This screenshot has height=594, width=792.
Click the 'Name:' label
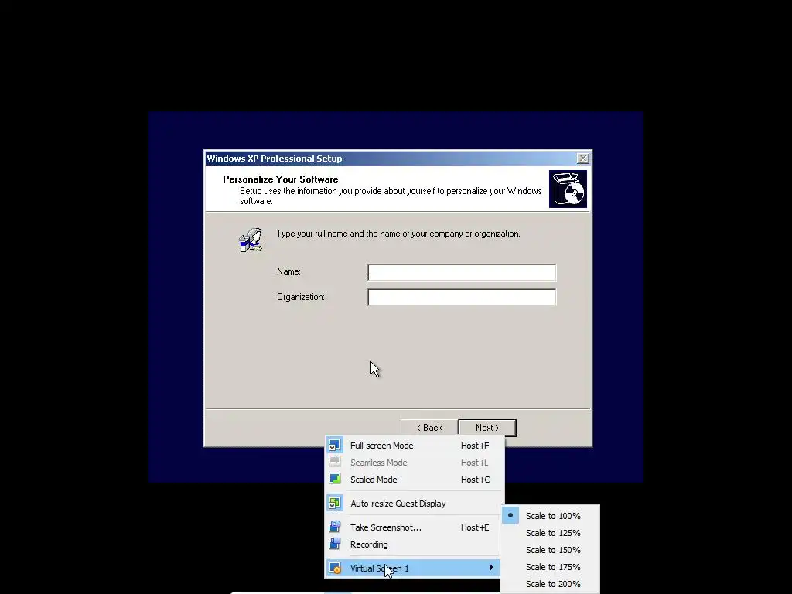point(289,271)
